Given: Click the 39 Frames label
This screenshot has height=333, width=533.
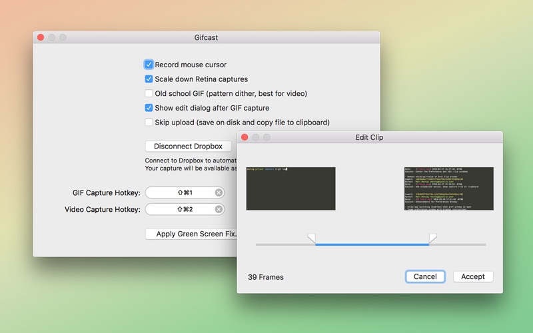Looking at the screenshot, I should point(266,277).
